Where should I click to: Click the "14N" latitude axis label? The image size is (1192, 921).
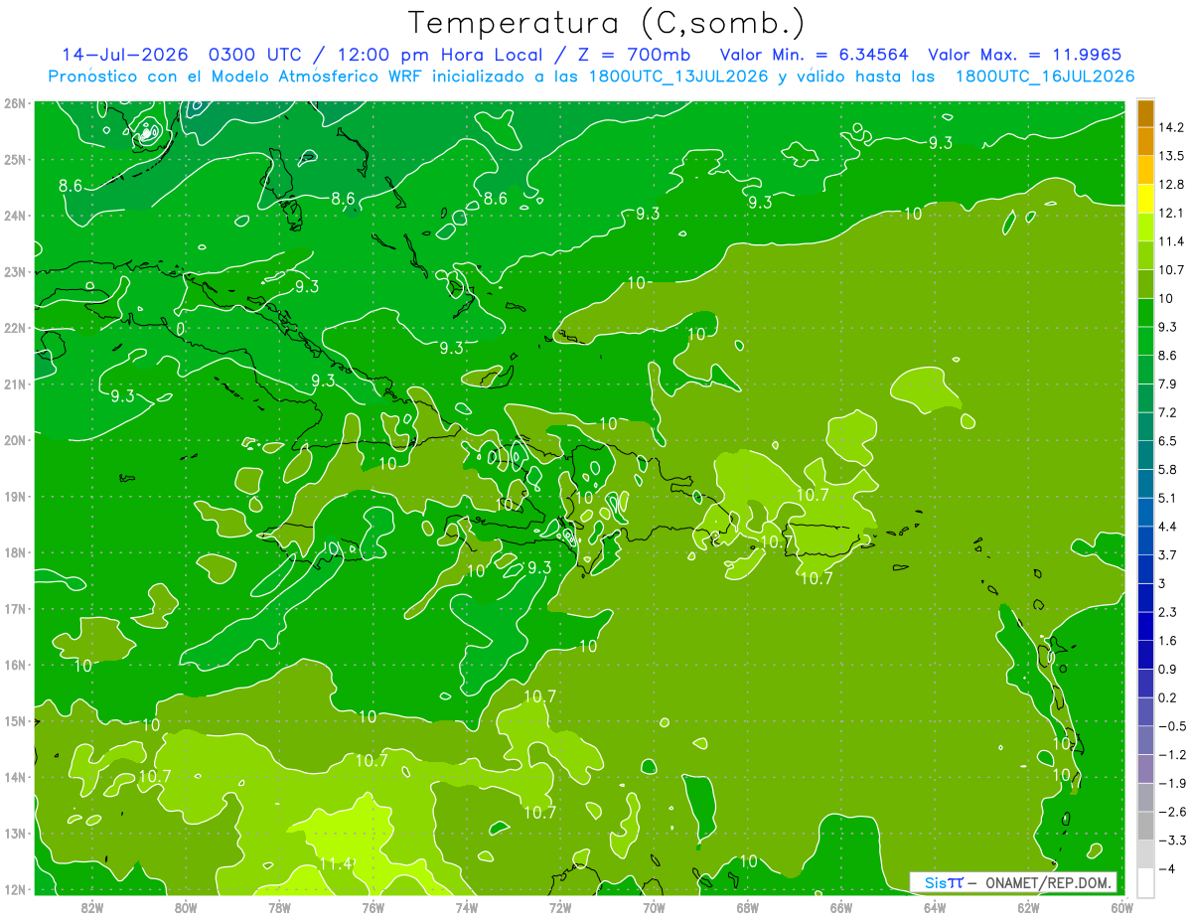[x=15, y=777]
